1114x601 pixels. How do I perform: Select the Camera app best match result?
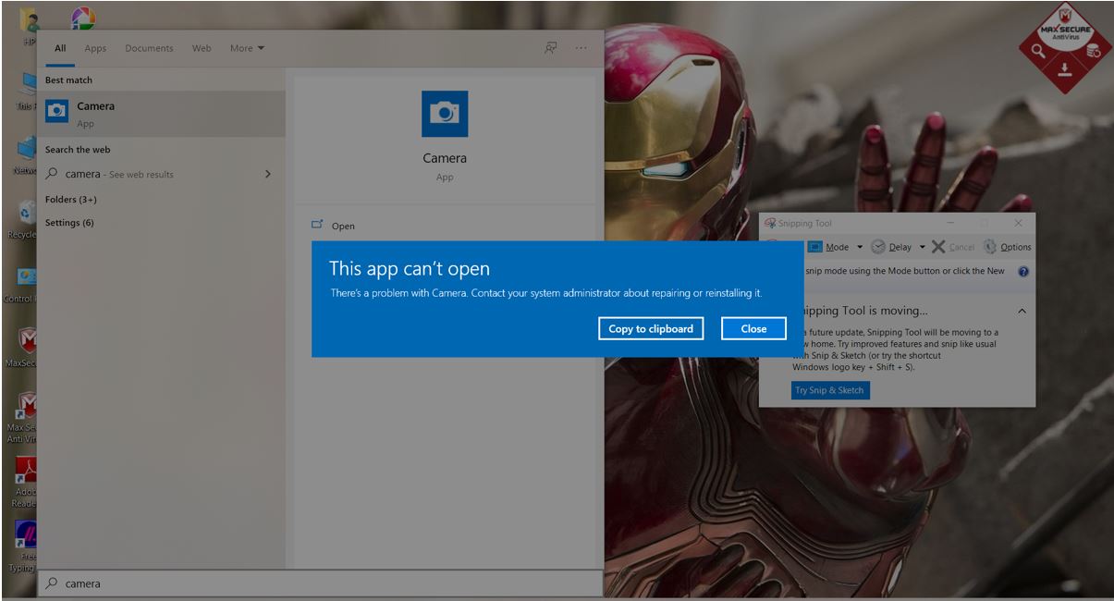tap(161, 112)
